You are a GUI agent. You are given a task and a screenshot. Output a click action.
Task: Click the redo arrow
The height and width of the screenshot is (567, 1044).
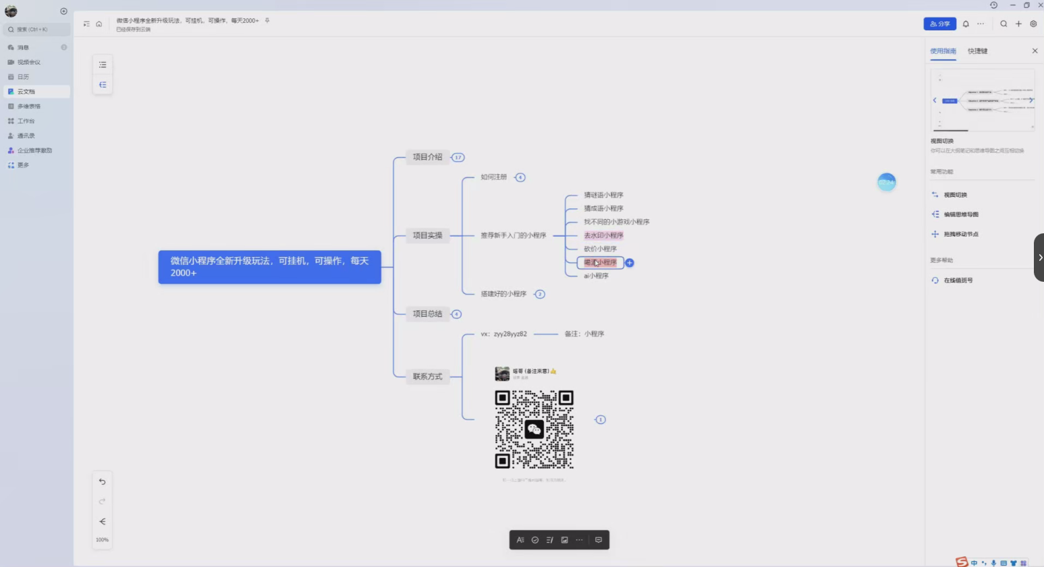(x=103, y=502)
